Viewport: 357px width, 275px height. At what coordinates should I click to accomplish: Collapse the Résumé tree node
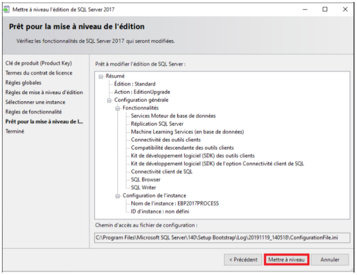click(x=101, y=76)
